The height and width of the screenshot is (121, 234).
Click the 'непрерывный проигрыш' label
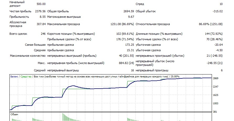pyautogui.click(x=152, y=70)
